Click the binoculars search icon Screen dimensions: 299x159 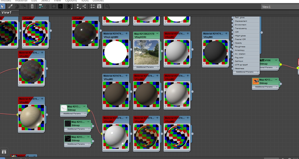click(4, 152)
